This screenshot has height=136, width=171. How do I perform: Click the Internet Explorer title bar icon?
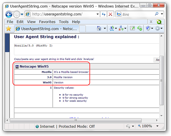[x=7, y=6]
